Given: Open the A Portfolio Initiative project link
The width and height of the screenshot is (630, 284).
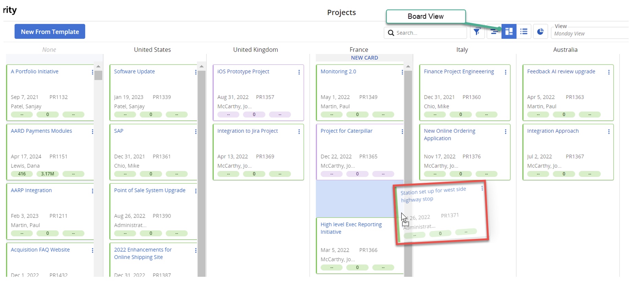Looking at the screenshot, I should [34, 72].
